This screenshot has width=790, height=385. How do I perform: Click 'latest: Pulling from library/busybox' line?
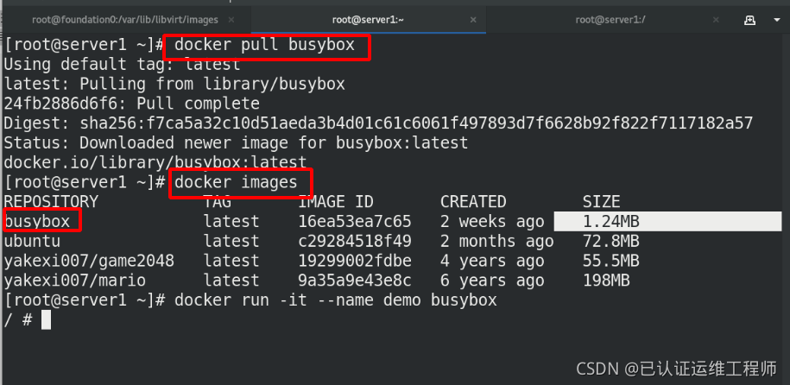tap(174, 84)
